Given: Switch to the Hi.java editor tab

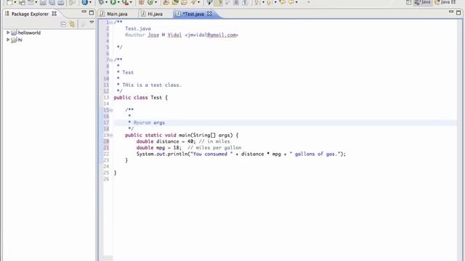Looking at the screenshot, I should click(x=155, y=14).
